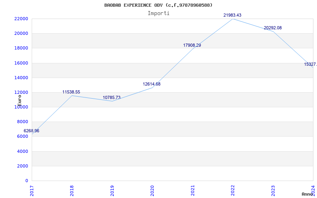Click the Euro axis title

[19, 101]
